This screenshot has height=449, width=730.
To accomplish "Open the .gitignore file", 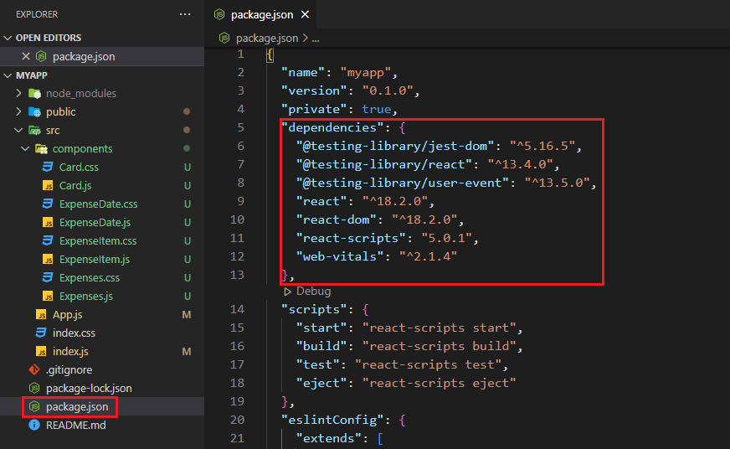I will pos(69,369).
